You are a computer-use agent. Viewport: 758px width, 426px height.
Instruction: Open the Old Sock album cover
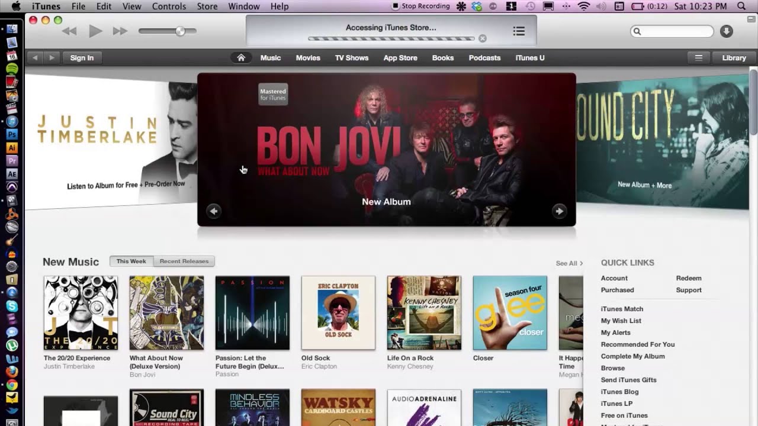pyautogui.click(x=338, y=313)
